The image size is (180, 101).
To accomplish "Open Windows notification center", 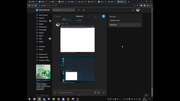I will [x=150, y=99].
